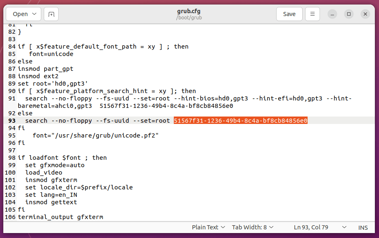Open the Ln 93, Col 79 position dropdown
The width and height of the screenshot is (379, 238).
[320, 227]
